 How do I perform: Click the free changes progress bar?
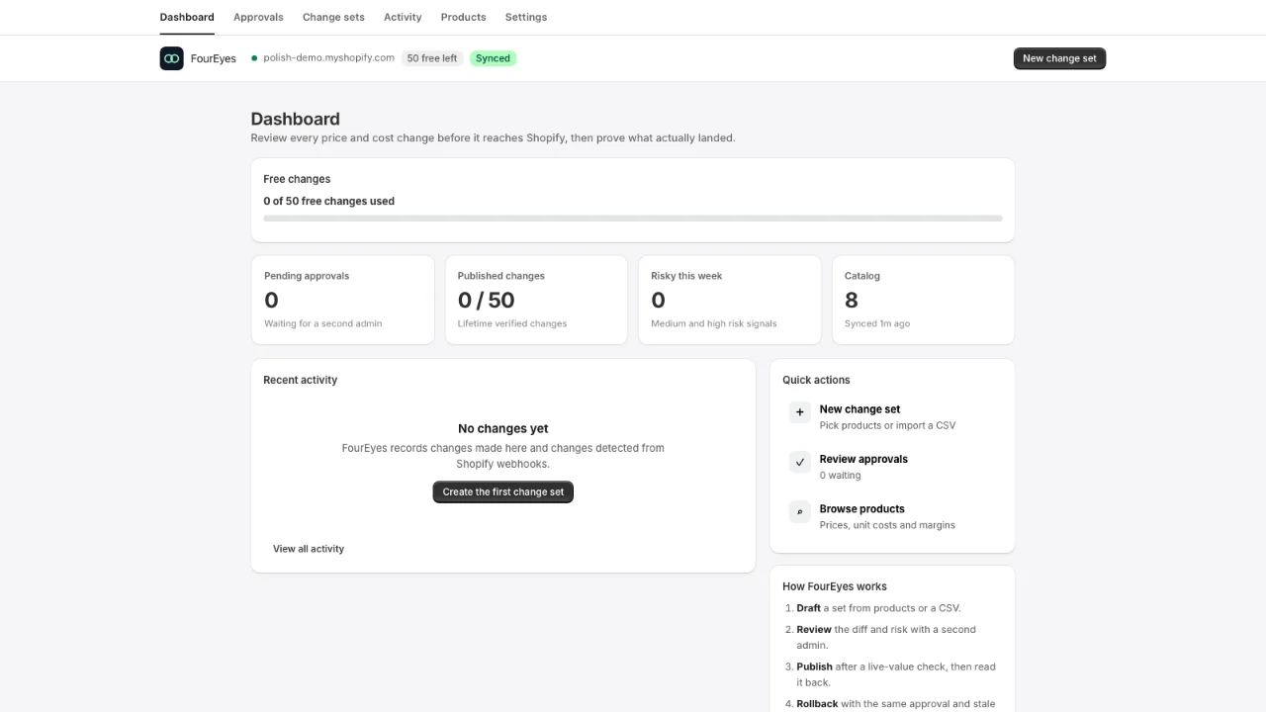coord(633,219)
